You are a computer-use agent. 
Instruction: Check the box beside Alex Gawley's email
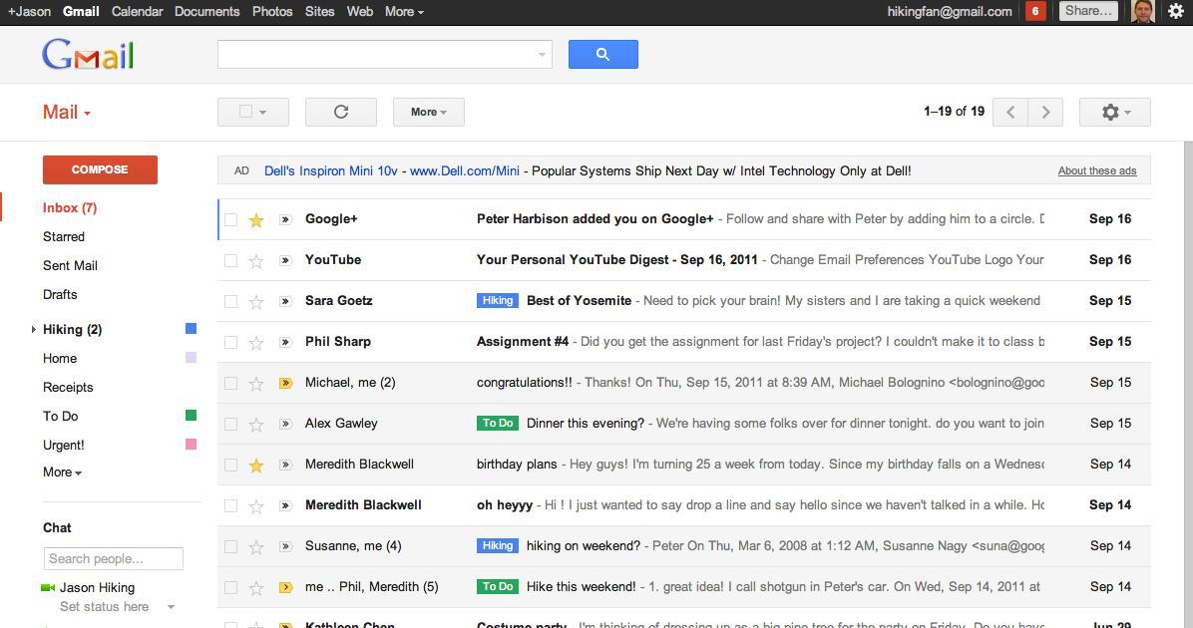point(231,424)
